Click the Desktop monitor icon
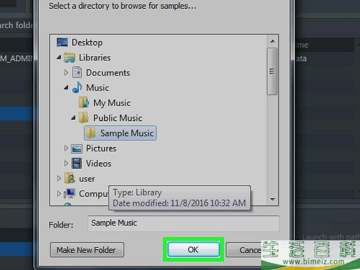The width and height of the screenshot is (360, 270). coord(62,43)
